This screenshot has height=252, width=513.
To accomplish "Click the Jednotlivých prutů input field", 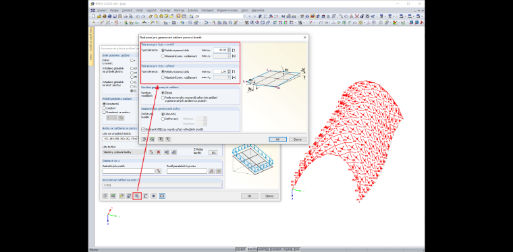I will click(x=128, y=171).
